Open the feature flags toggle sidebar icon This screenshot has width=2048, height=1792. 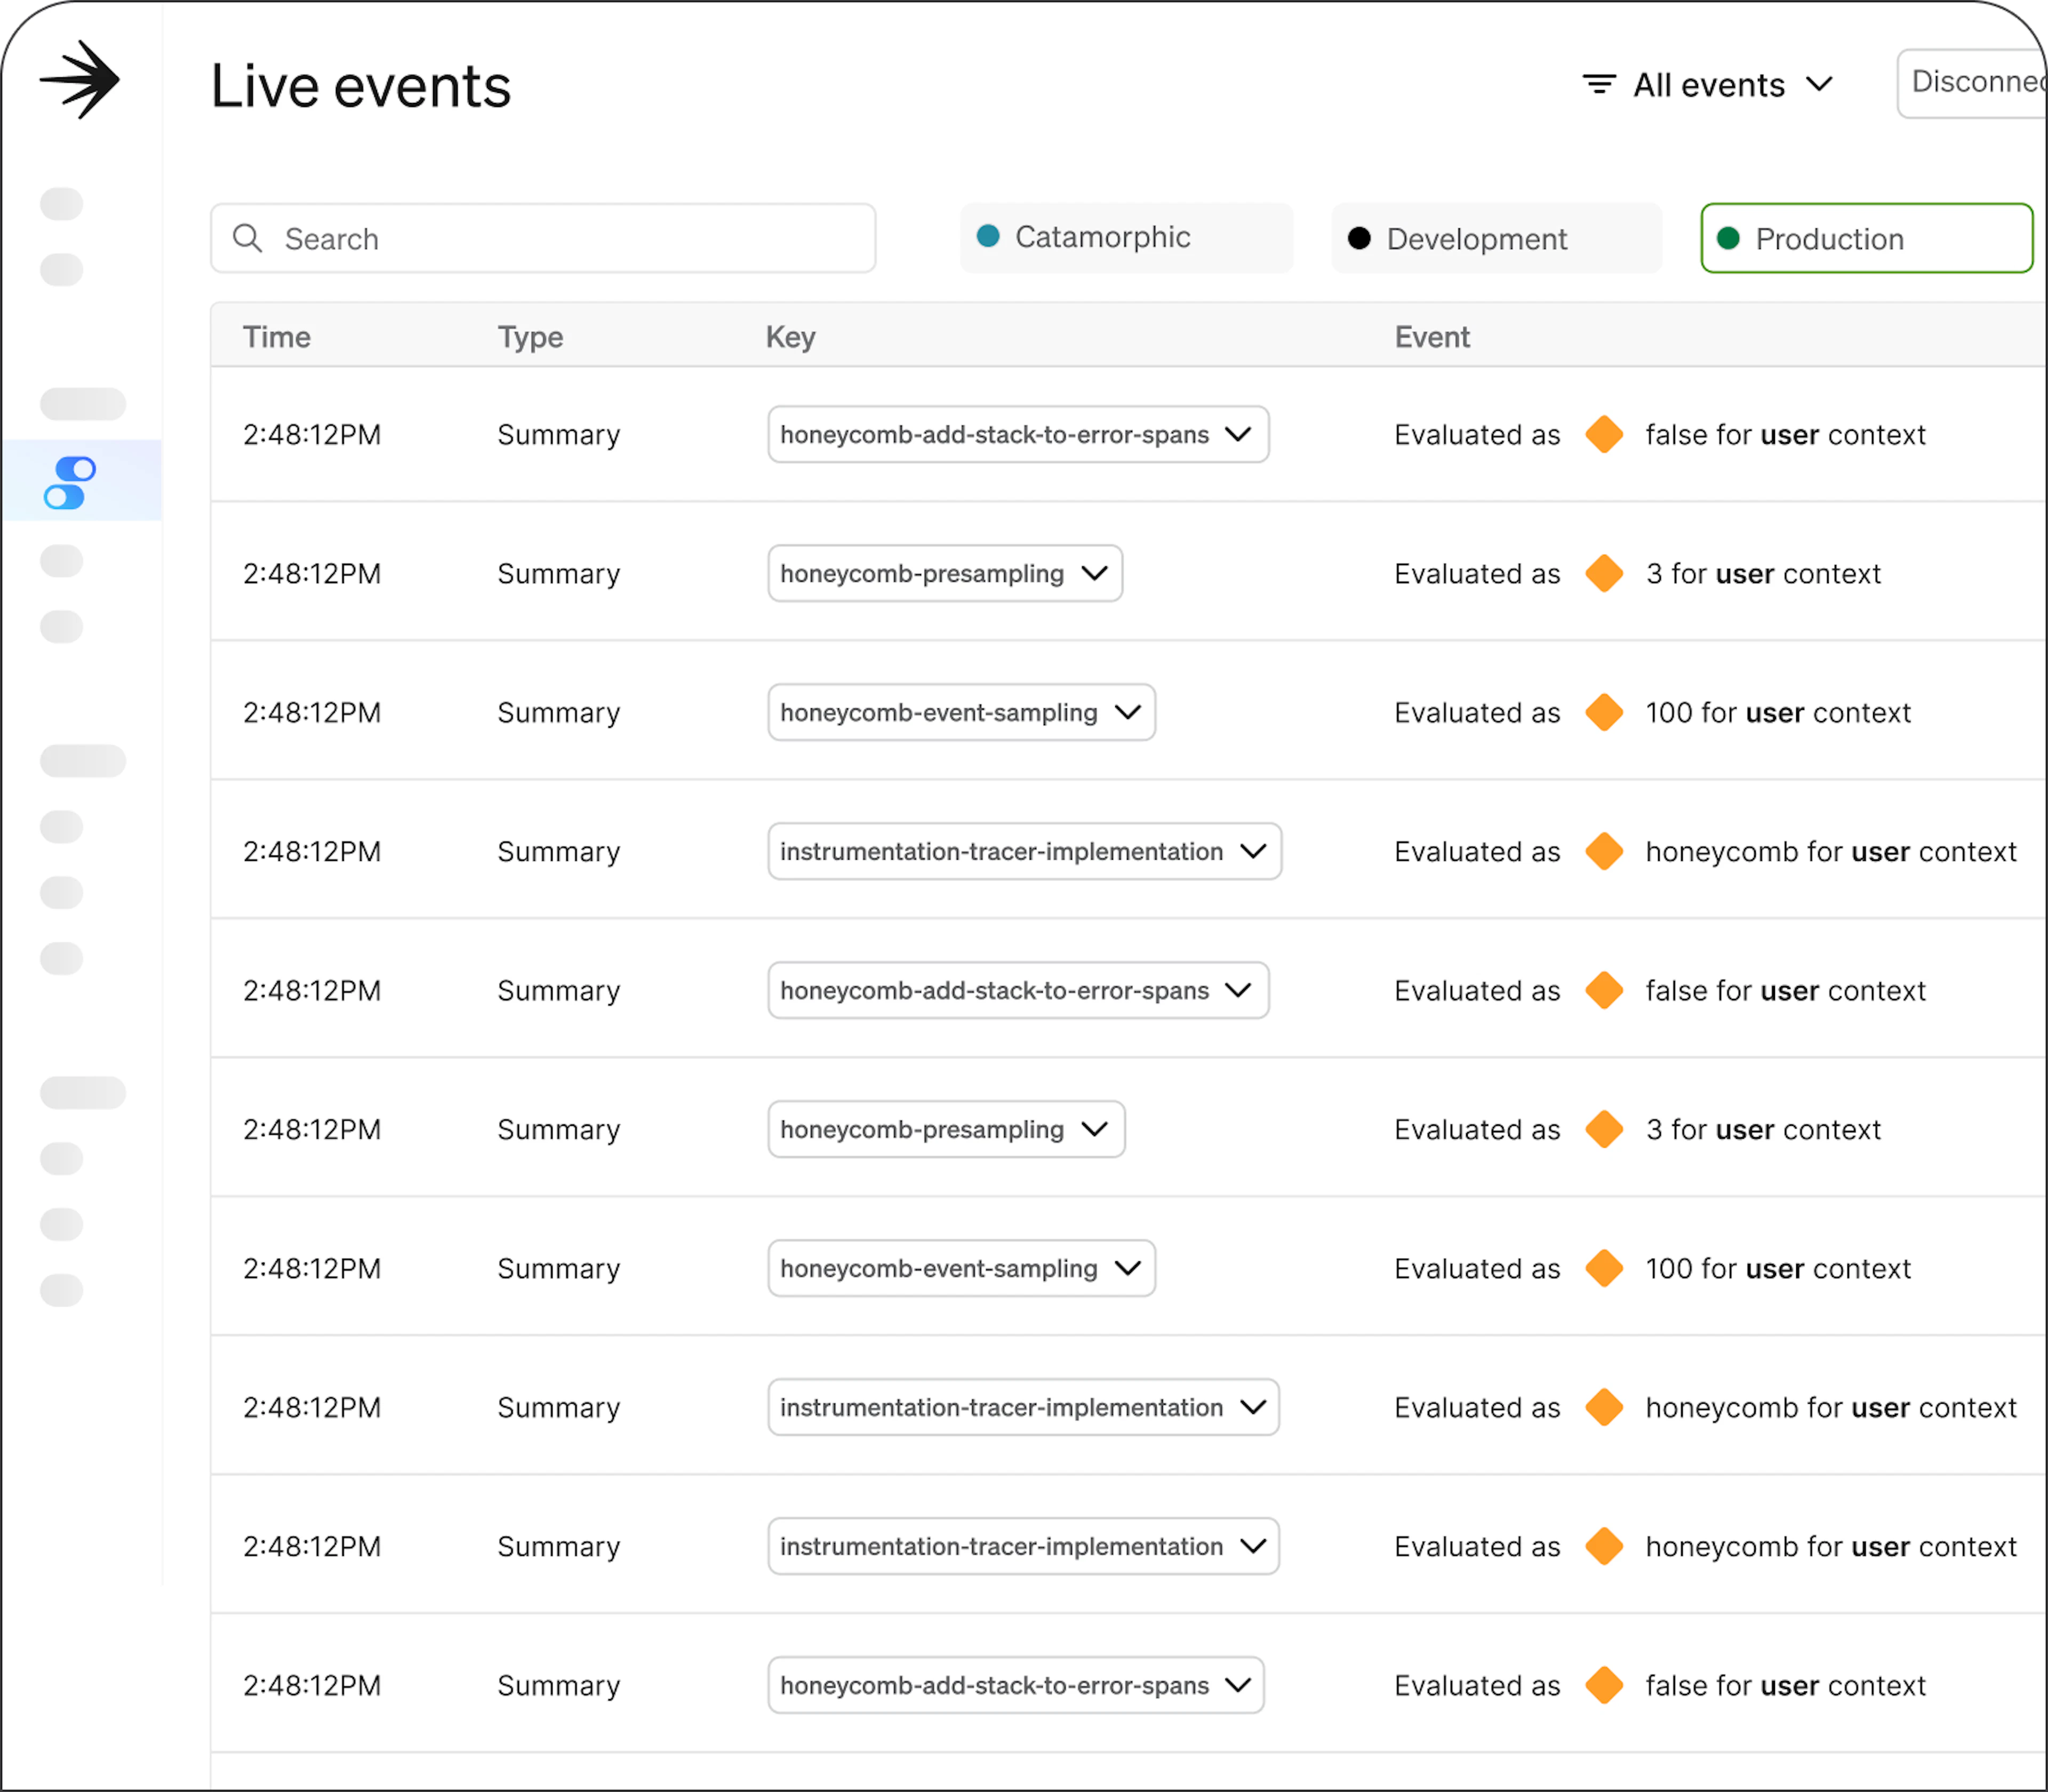click(x=70, y=483)
